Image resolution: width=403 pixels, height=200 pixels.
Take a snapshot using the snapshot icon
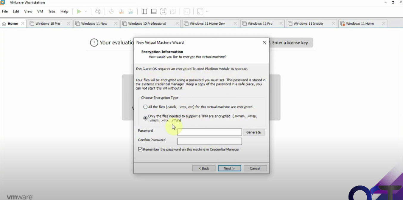pos(111,11)
